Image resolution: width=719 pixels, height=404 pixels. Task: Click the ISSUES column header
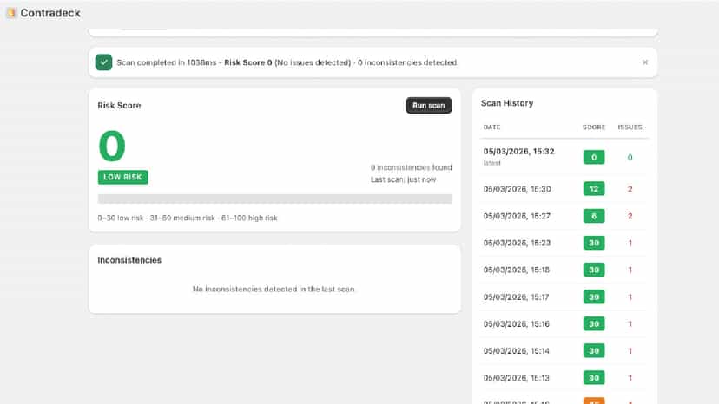pos(630,127)
